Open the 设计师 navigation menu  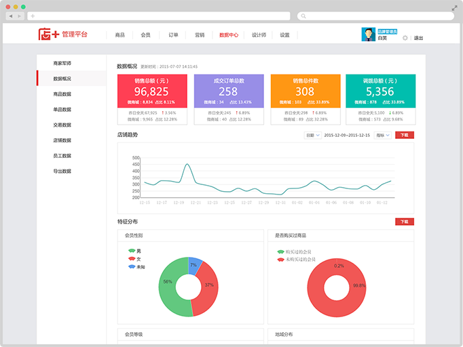[x=259, y=35]
